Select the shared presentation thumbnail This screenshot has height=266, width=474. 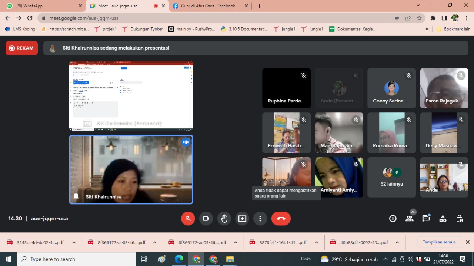[131, 96]
